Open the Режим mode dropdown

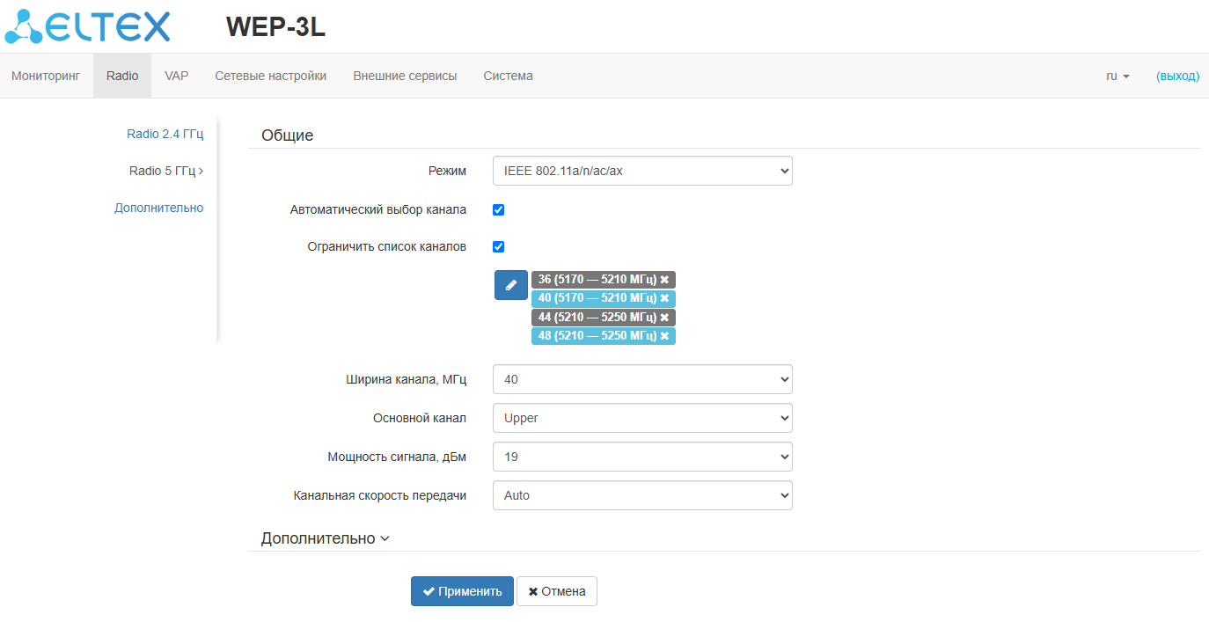642,172
